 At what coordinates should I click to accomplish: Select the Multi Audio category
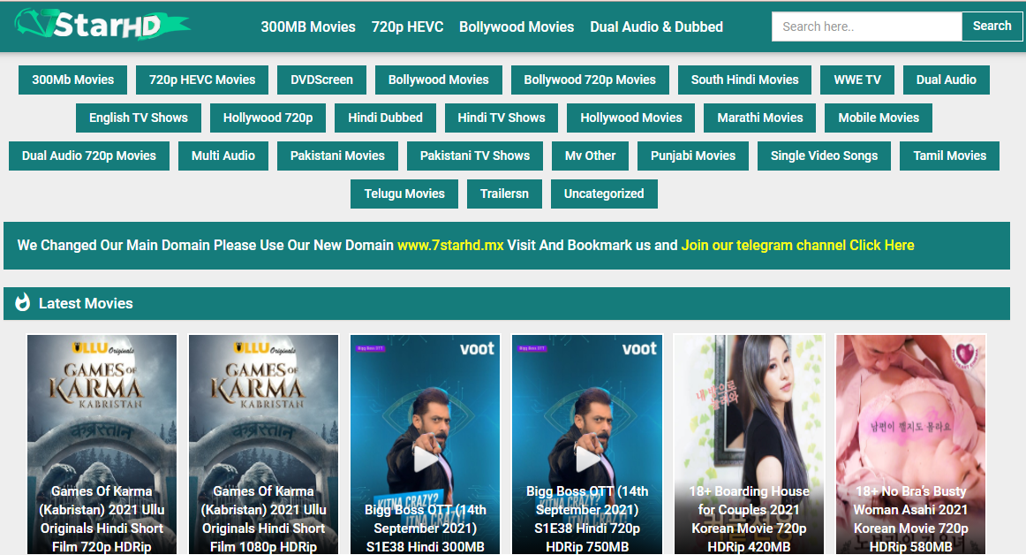(223, 156)
